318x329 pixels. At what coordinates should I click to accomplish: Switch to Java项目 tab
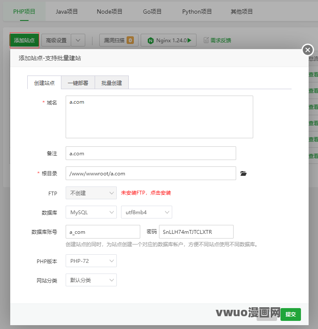click(x=66, y=12)
